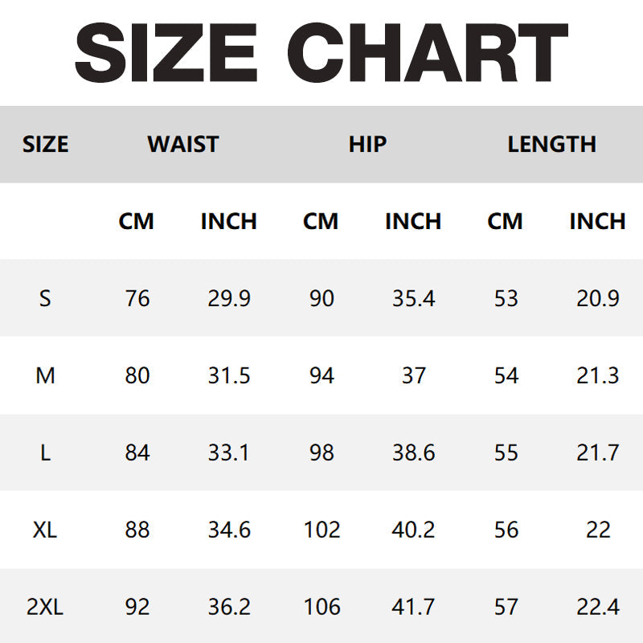The image size is (643, 643).
Task: Select the XL size row label
Action: (45, 530)
